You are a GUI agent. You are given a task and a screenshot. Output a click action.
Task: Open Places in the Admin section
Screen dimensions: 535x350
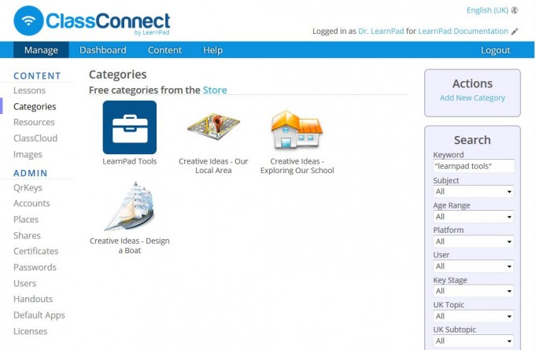pyautogui.click(x=26, y=219)
